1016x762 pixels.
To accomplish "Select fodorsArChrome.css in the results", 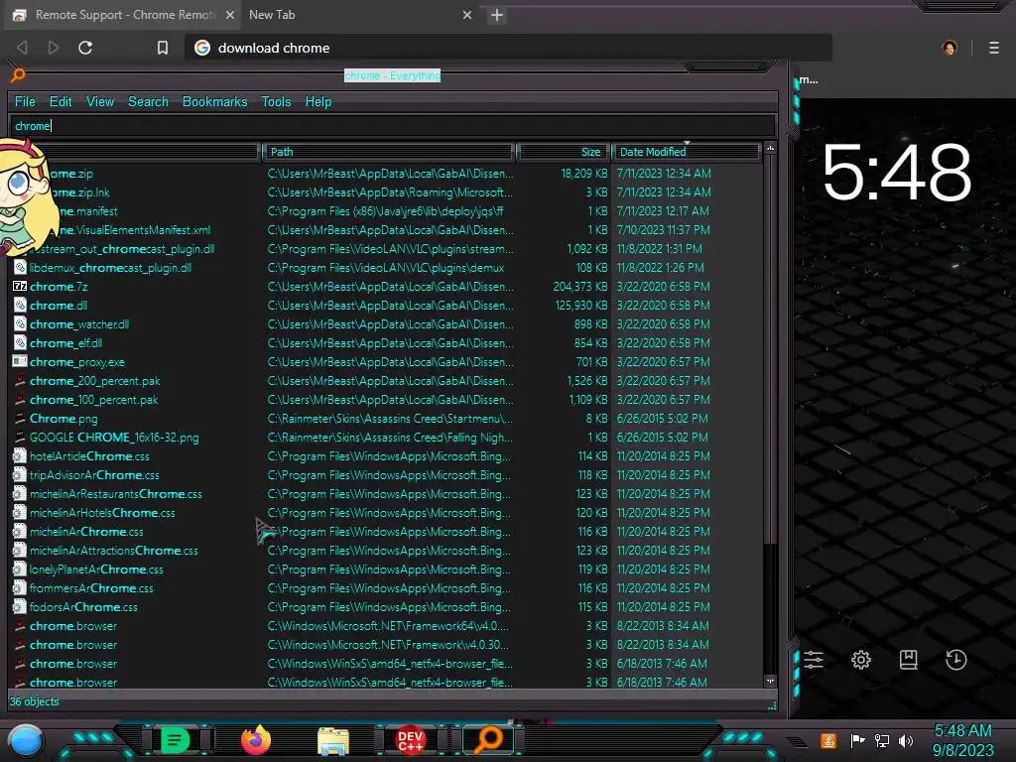I will point(83,606).
